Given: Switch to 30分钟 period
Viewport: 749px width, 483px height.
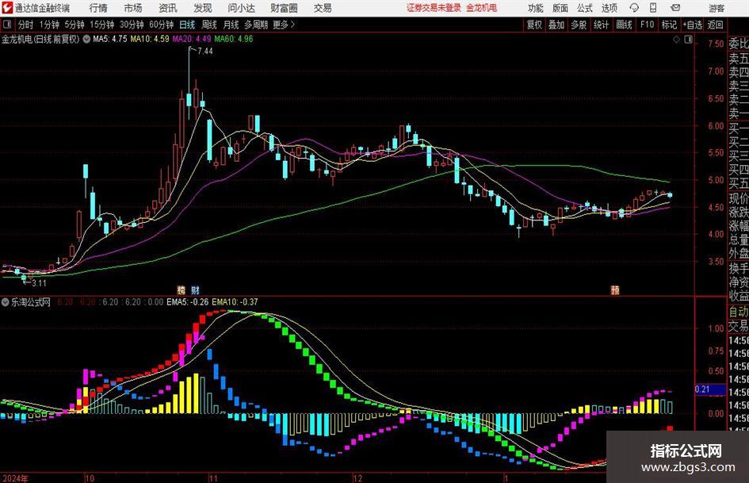Looking at the screenshot, I should (132, 25).
